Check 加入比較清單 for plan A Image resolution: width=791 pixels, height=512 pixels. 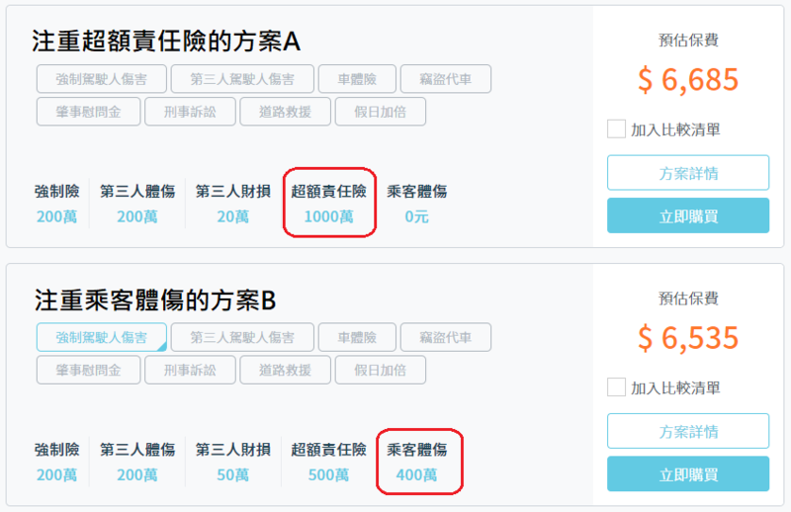point(616,129)
